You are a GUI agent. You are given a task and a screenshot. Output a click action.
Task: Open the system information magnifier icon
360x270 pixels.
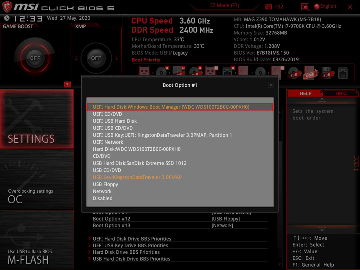(305, 6)
